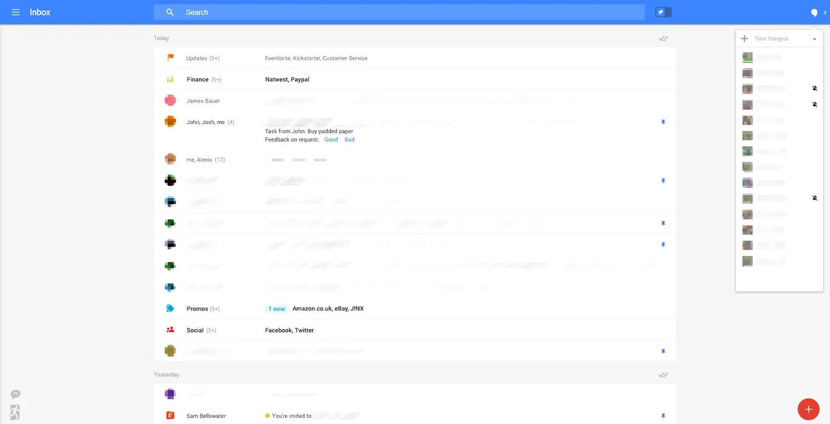Screen dimensions: 830x424
Task: Unpin the John, Josh, me conversation
Action: (x=663, y=122)
